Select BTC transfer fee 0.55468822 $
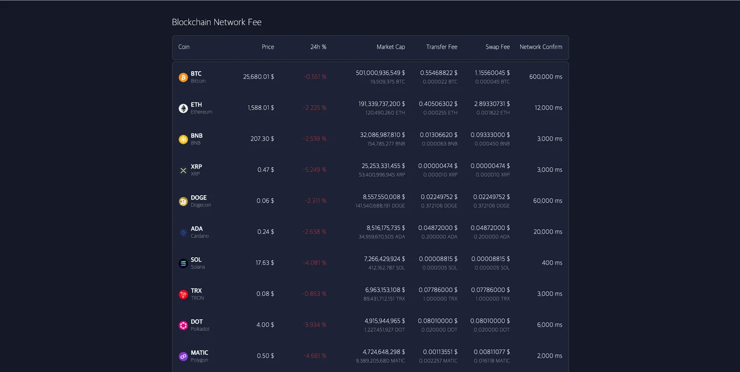Viewport: 740px width, 372px height. (439, 73)
